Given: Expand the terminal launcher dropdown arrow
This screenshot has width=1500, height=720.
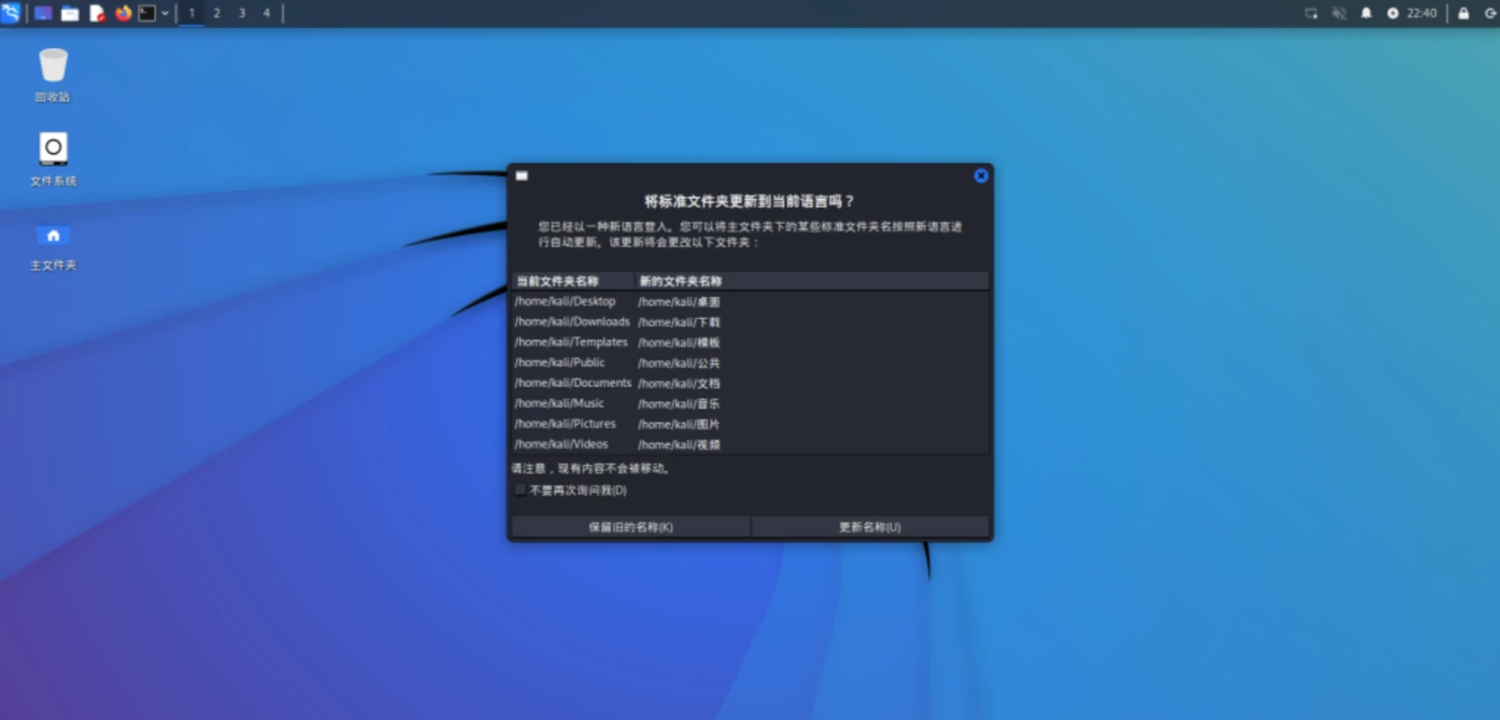Looking at the screenshot, I should click(165, 14).
